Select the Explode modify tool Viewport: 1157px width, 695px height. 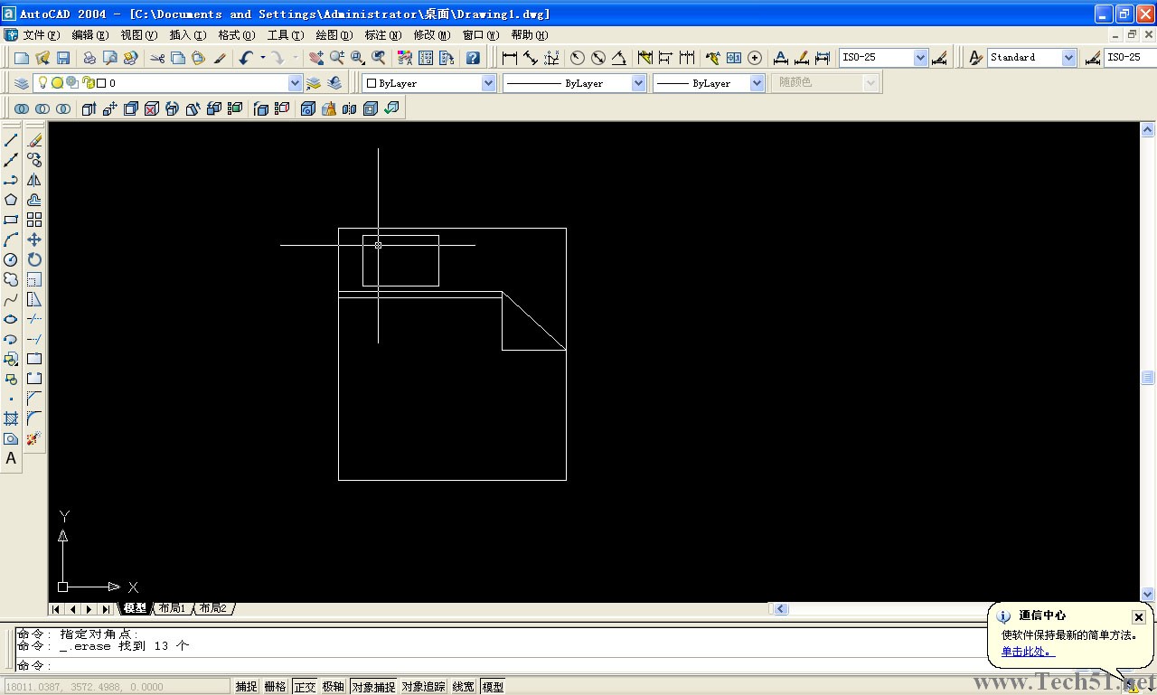coord(34,438)
